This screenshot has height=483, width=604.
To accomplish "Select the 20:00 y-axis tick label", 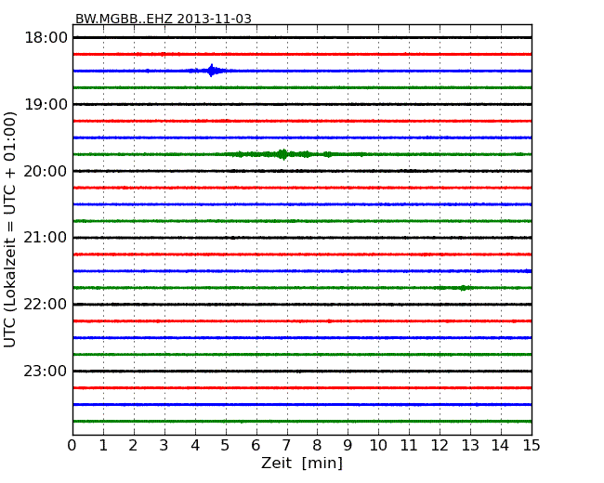I will point(46,171).
